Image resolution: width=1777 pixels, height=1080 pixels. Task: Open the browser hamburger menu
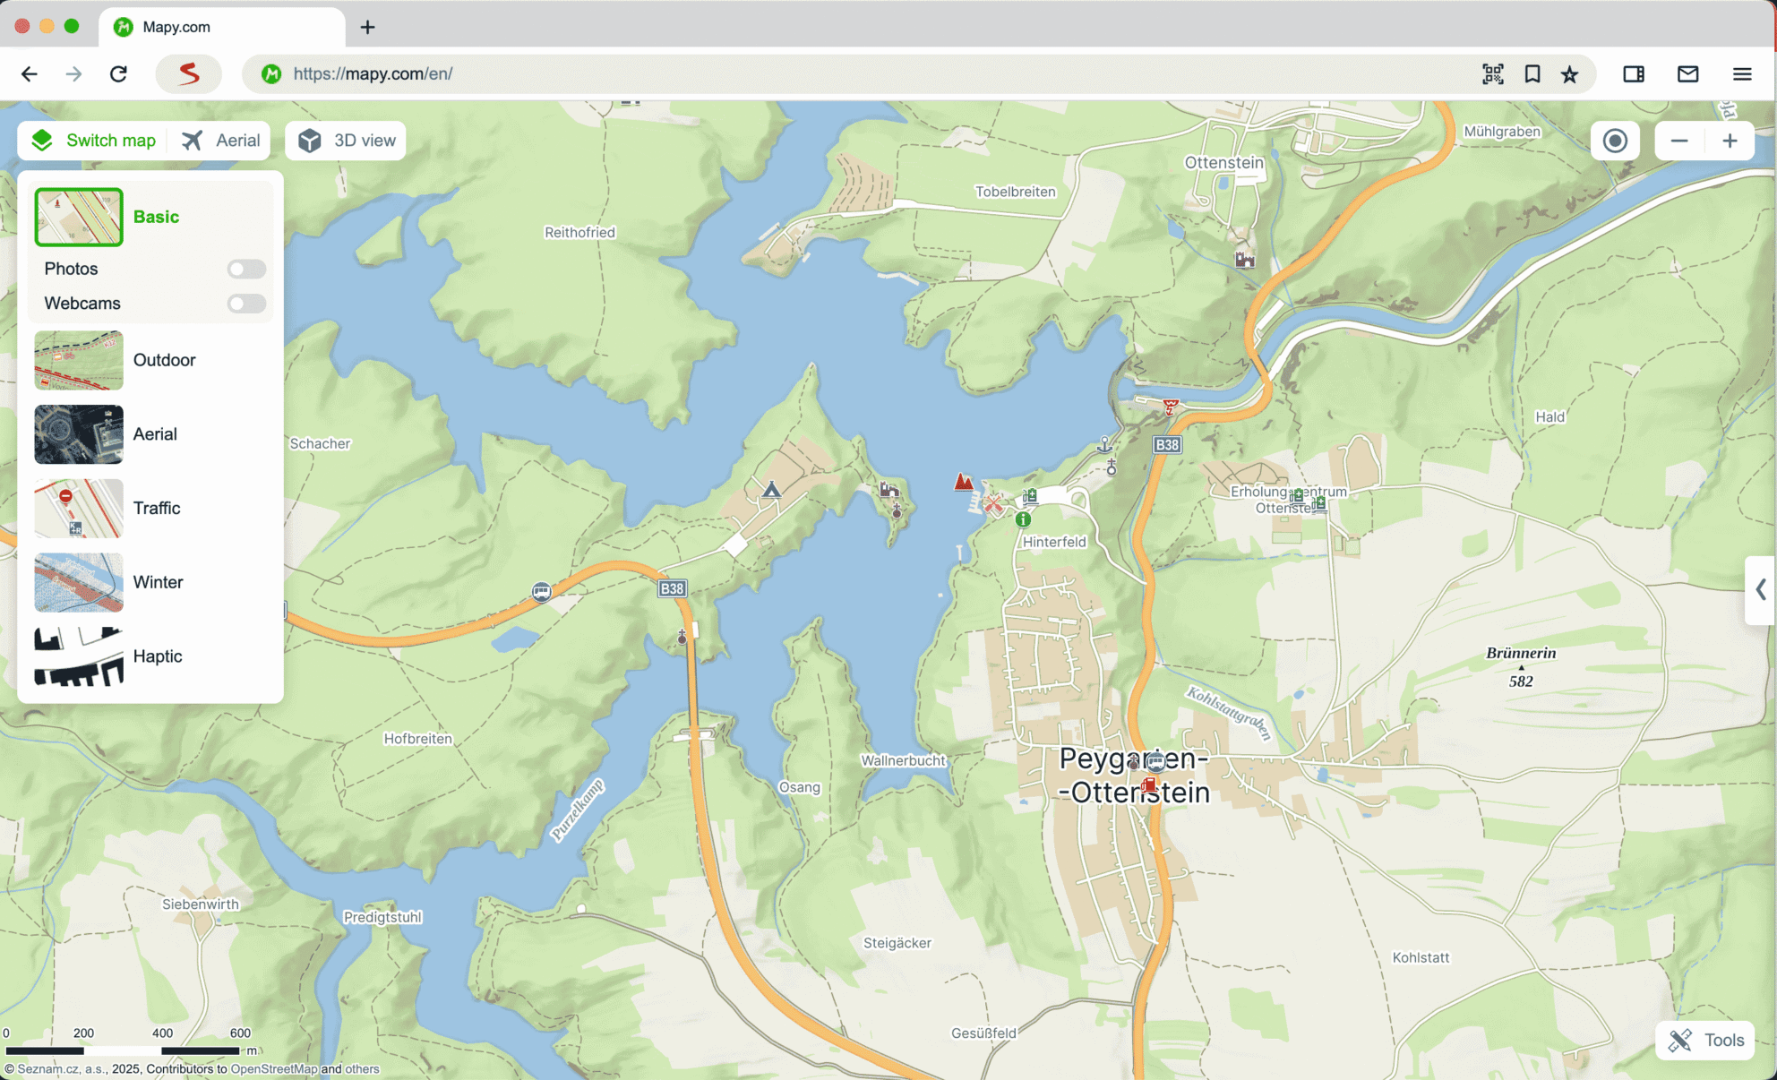(x=1741, y=73)
